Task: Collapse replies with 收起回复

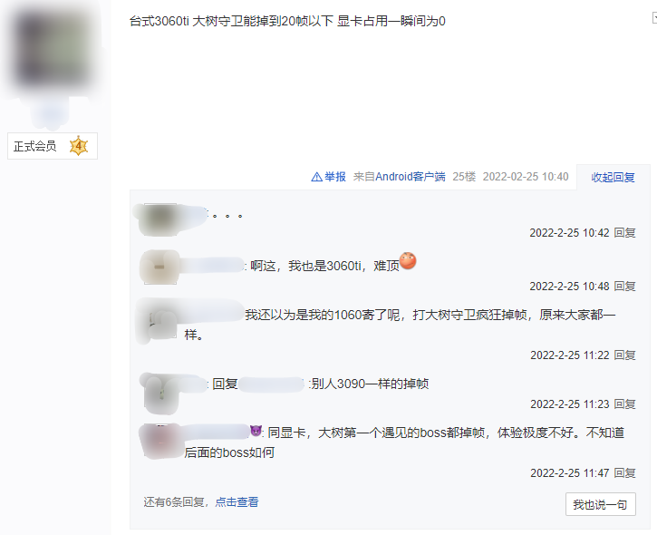Action: pos(613,178)
